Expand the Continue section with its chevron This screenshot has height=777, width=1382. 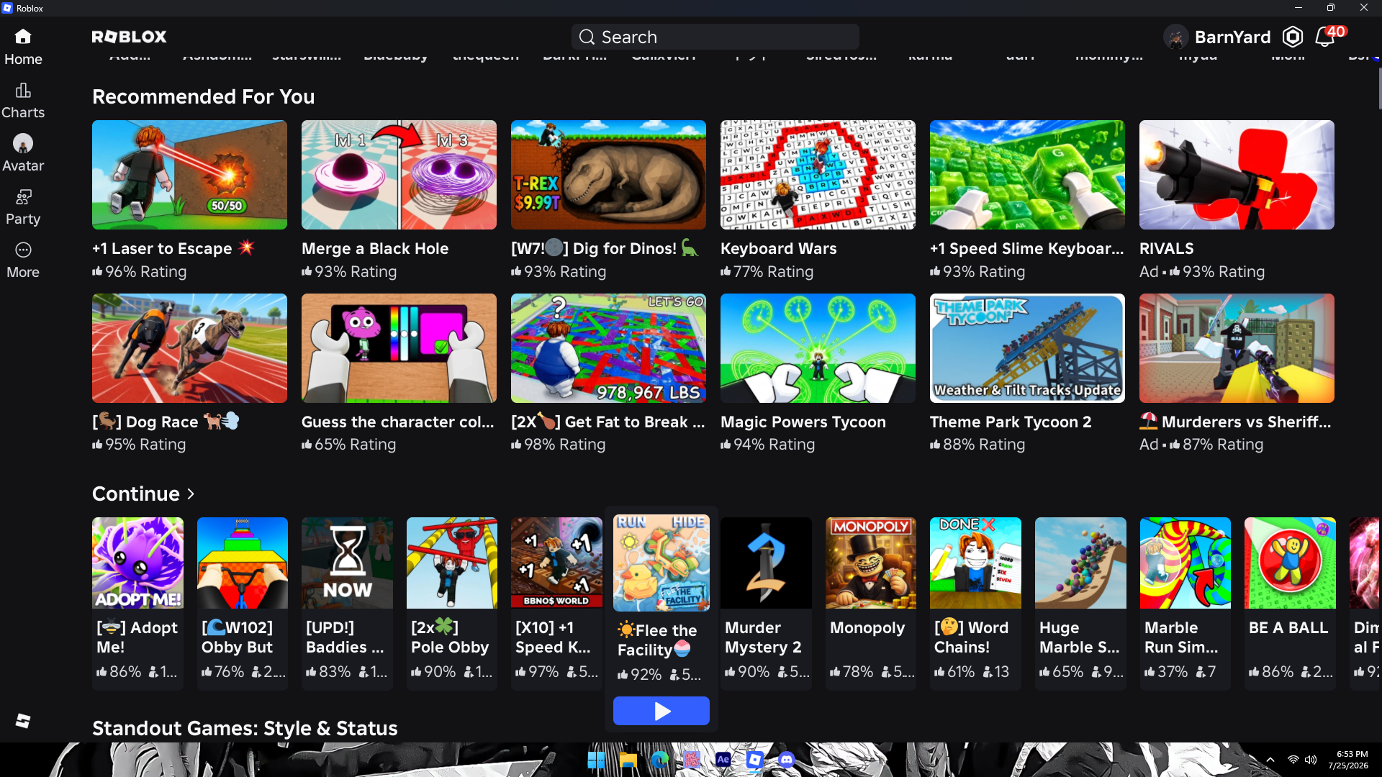pyautogui.click(x=191, y=494)
